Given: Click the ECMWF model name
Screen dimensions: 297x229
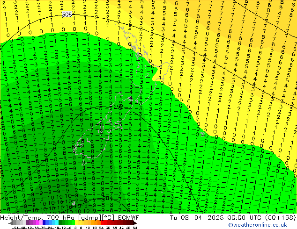Looking at the screenshot, I should tap(129, 218).
